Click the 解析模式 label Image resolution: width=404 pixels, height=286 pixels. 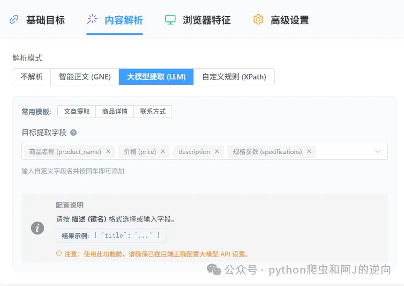(x=27, y=58)
